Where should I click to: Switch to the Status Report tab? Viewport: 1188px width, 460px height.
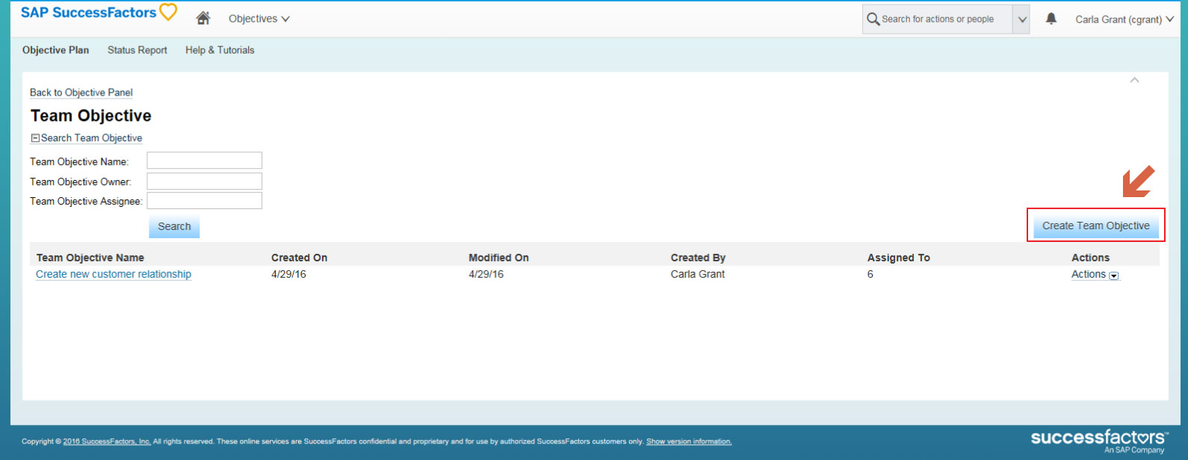[x=137, y=50]
